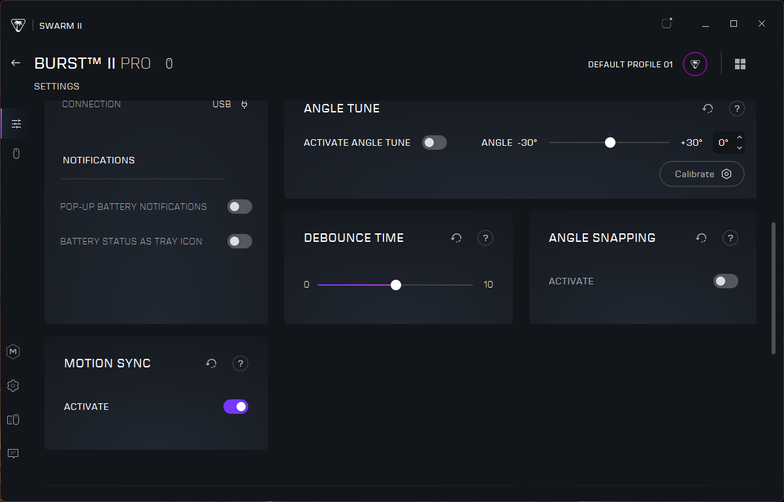784x502 pixels.
Task: Select the settings sliders tab in sidebar
Action: pyautogui.click(x=16, y=124)
